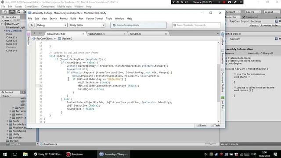
Task: Click the MonoDevelop search input field
Action: point(196,25)
